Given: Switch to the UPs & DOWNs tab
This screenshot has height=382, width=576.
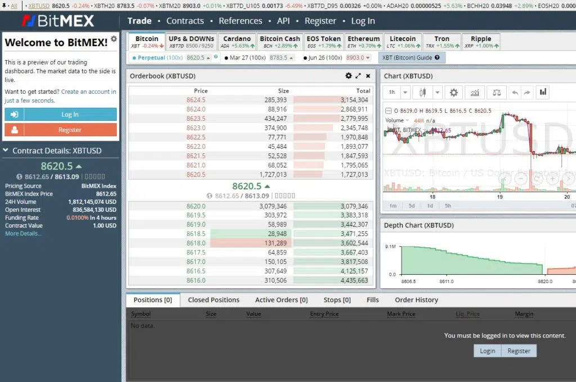Looking at the screenshot, I should (191, 42).
